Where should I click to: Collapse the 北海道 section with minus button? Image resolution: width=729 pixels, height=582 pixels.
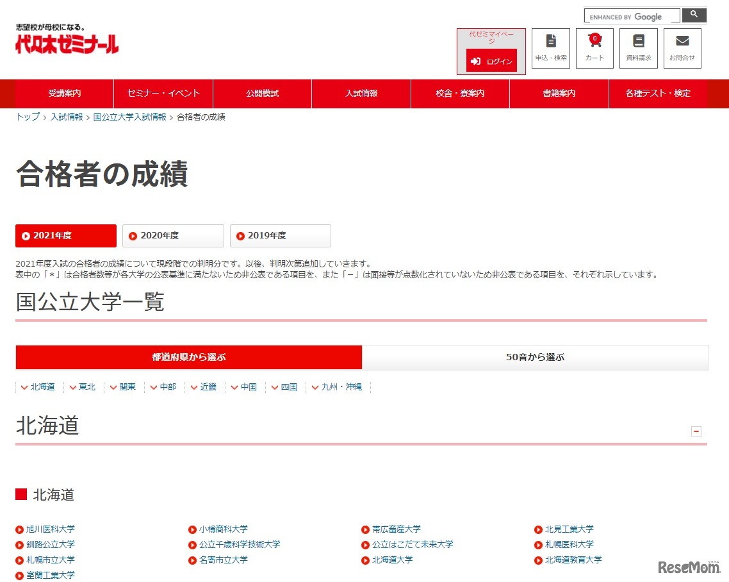[x=696, y=431]
